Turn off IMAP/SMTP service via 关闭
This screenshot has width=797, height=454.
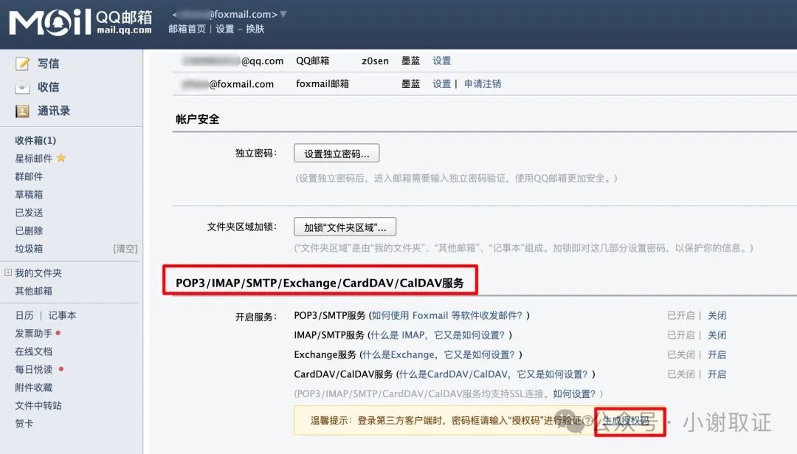point(717,335)
